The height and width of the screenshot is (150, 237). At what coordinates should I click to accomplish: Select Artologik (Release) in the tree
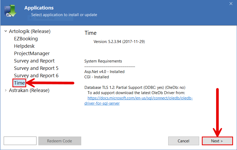pos(30,31)
